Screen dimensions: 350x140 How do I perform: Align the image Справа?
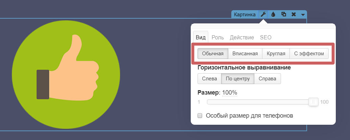click(x=267, y=79)
